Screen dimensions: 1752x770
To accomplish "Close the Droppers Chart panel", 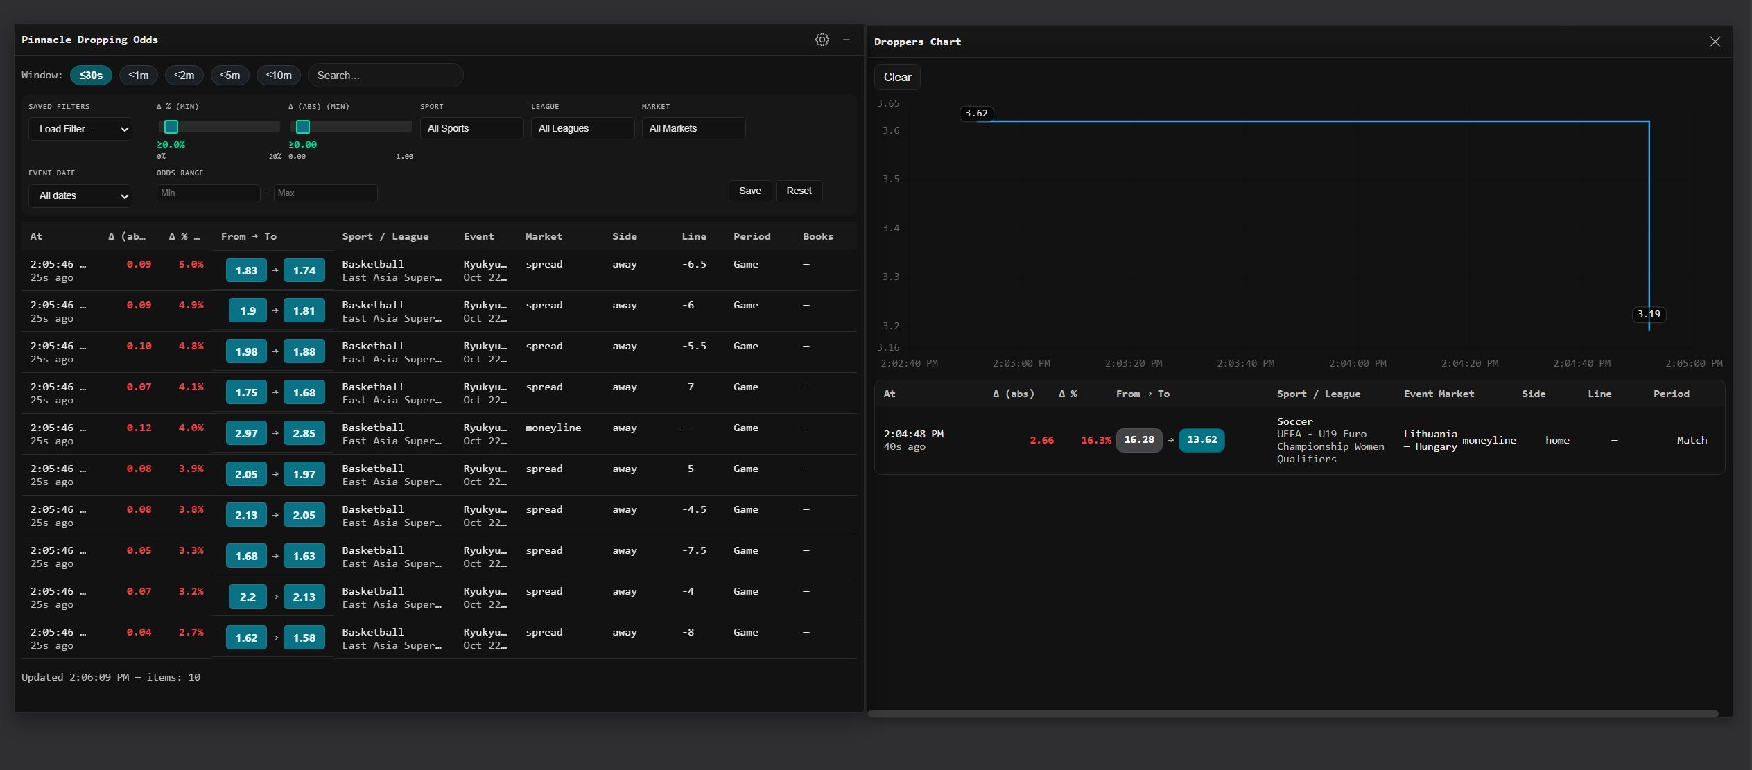I will [x=1715, y=42].
